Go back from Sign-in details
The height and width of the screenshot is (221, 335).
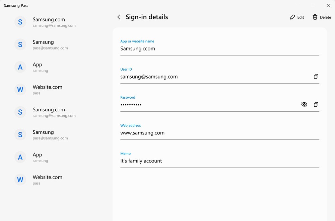click(119, 17)
